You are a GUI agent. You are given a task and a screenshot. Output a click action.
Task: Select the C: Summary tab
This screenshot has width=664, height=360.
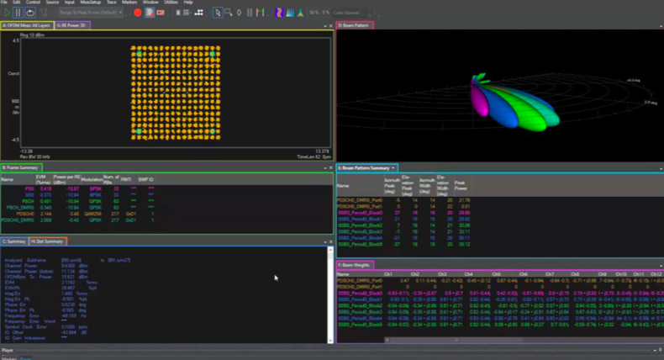(x=14, y=241)
